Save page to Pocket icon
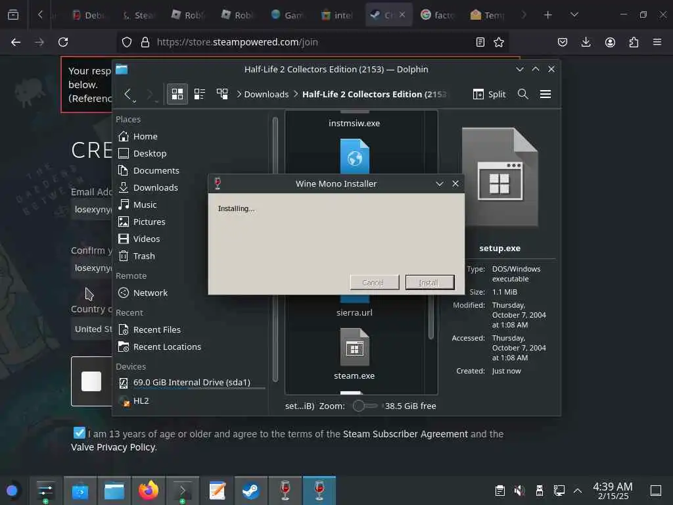This screenshot has width=673, height=505. coord(563,42)
